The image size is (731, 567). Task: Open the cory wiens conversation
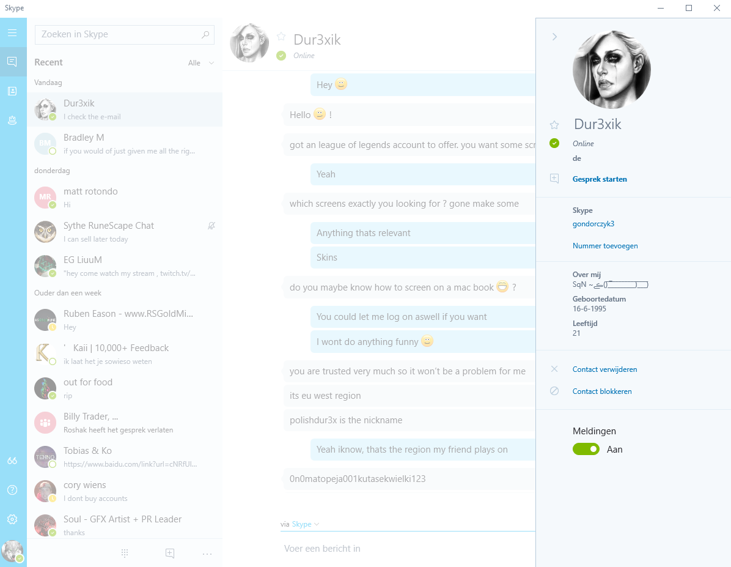click(x=125, y=491)
